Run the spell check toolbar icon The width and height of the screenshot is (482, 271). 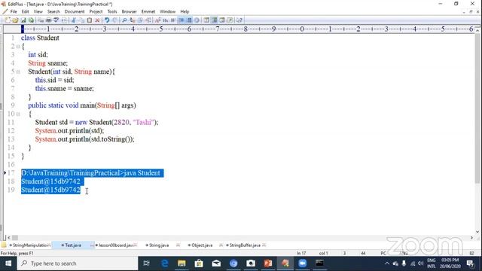[56, 20]
